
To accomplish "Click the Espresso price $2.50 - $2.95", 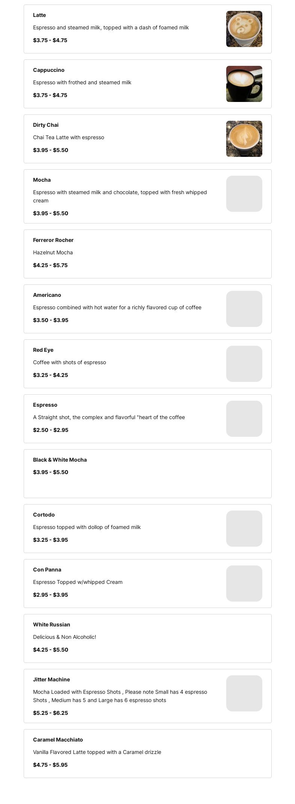I will coord(51,430).
